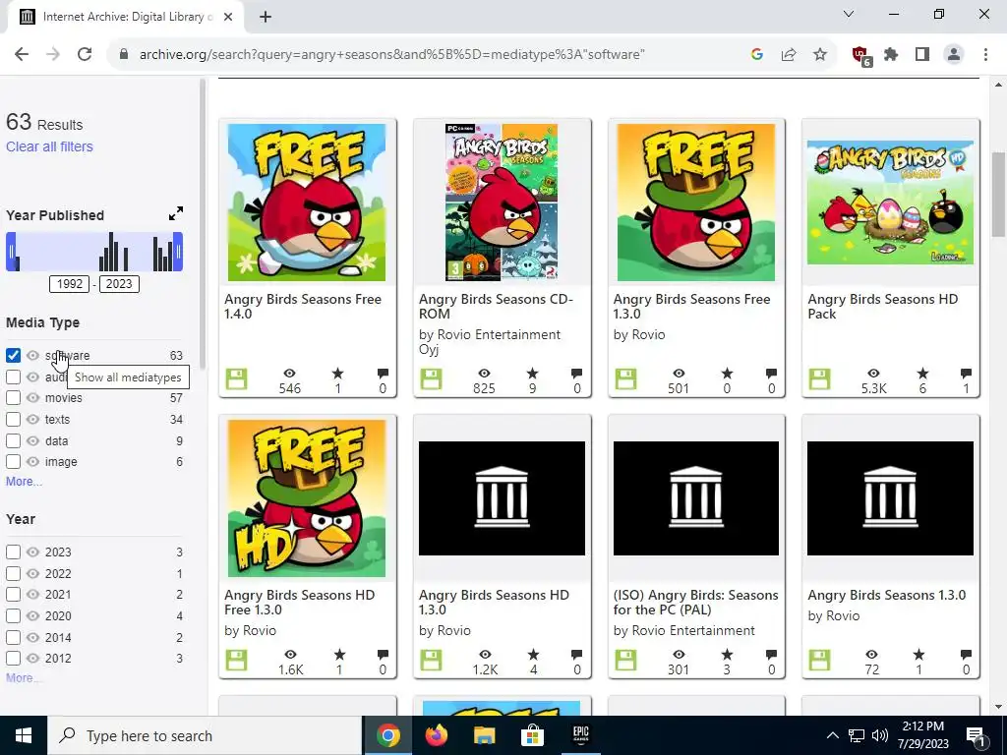The height and width of the screenshot is (755, 1007).
Task: Open the Chrome profile avatar
Action: [x=954, y=55]
